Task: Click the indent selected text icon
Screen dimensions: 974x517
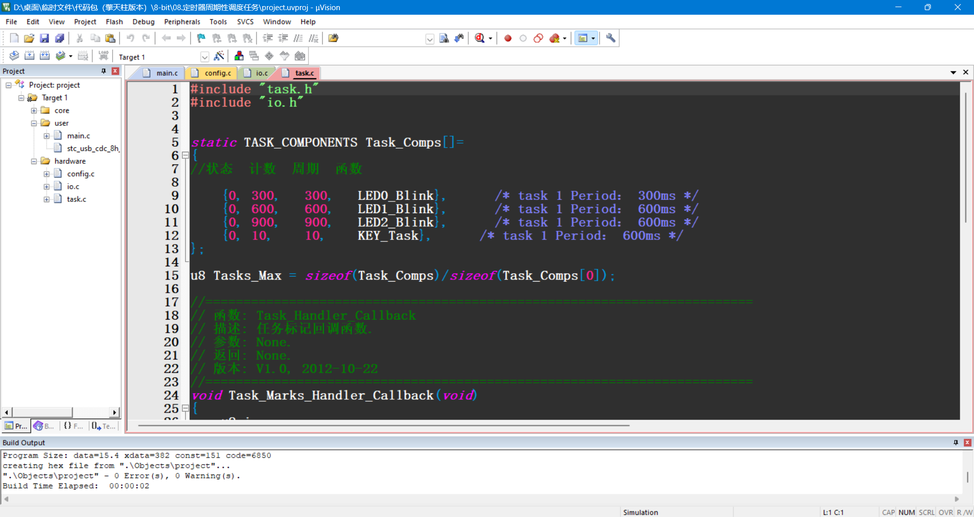Action: tap(268, 38)
